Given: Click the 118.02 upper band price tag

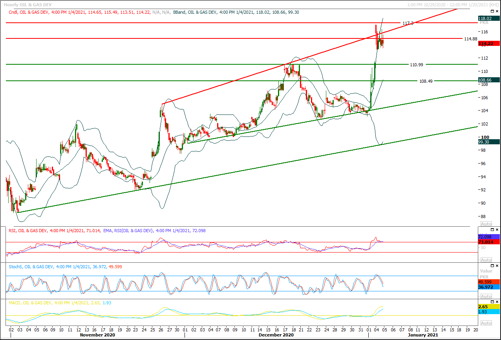Looking at the screenshot, I should (489, 18).
